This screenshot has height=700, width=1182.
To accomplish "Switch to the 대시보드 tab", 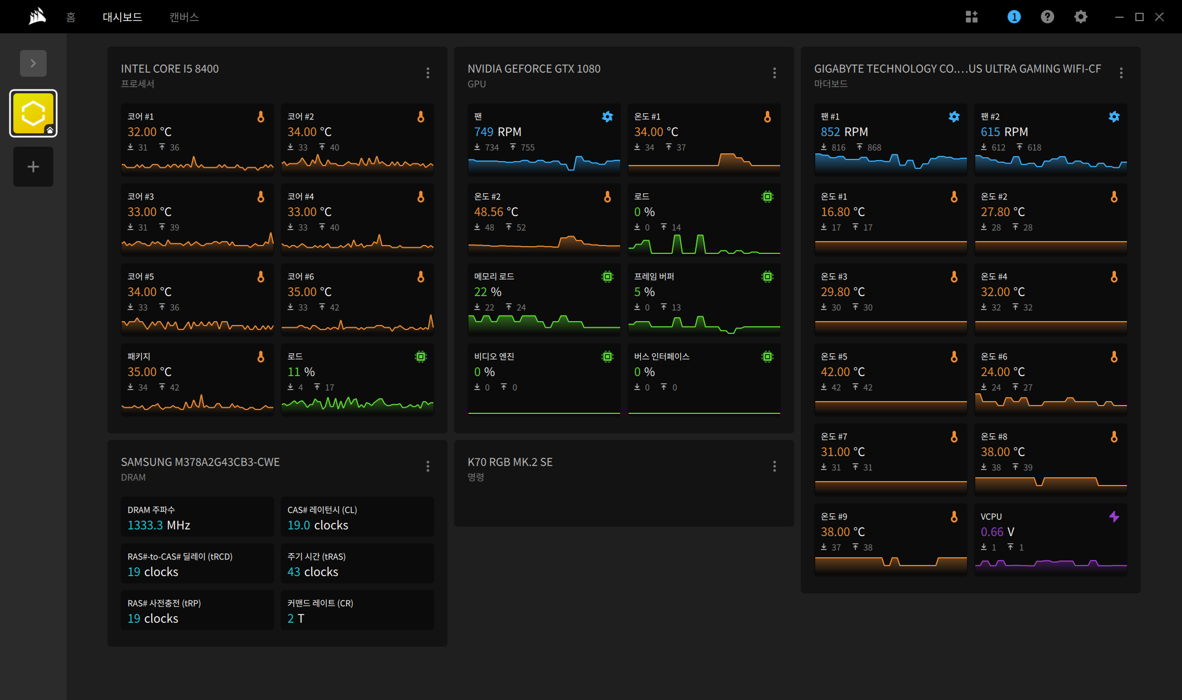I will [122, 17].
